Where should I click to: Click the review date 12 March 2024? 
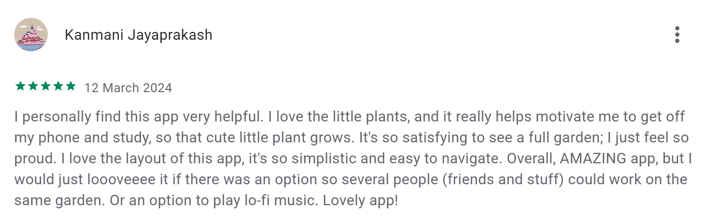128,88
